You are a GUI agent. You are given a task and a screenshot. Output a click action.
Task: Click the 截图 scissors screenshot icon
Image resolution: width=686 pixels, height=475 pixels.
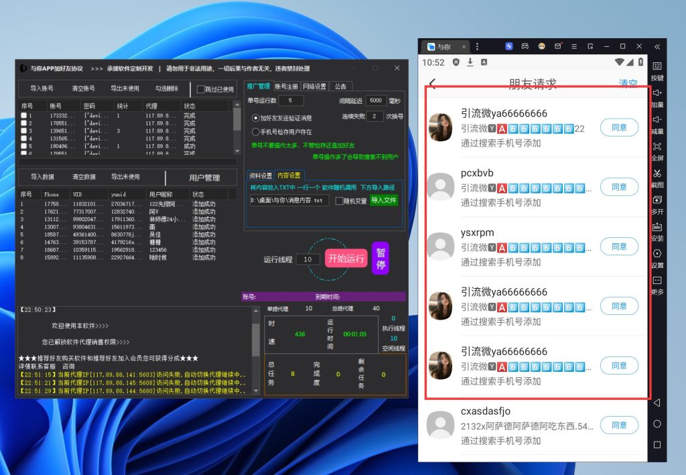[x=657, y=174]
